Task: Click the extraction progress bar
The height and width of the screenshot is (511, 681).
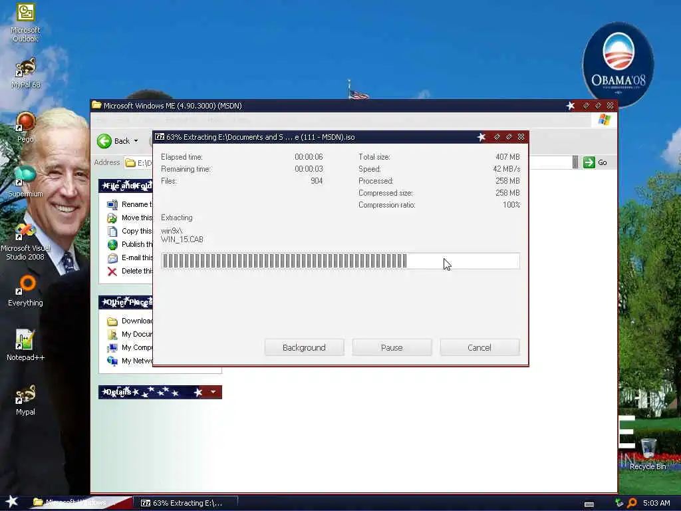Action: [340, 261]
